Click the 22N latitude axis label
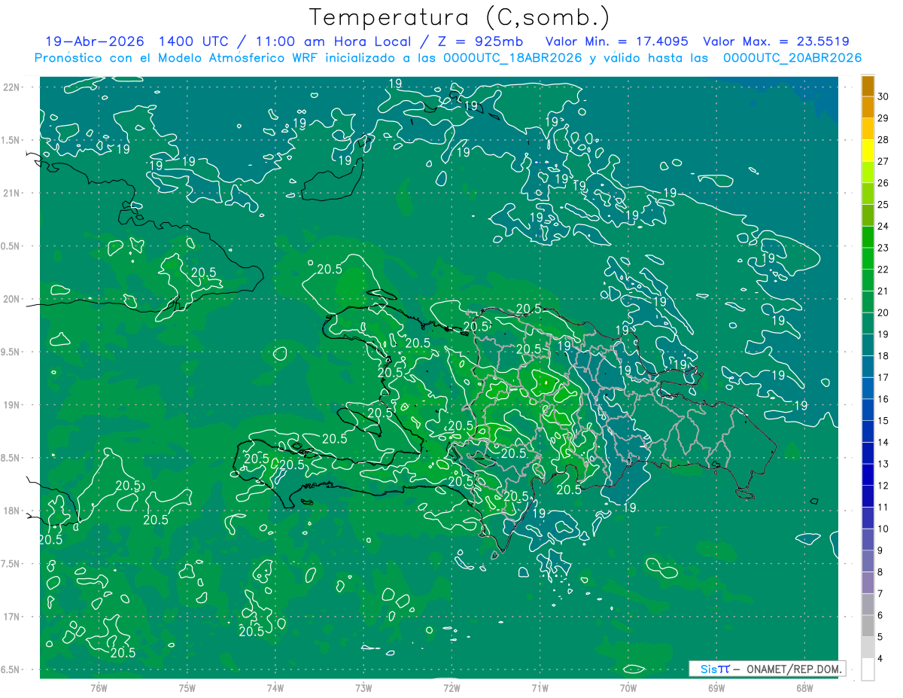The image size is (903, 698). click(x=11, y=87)
